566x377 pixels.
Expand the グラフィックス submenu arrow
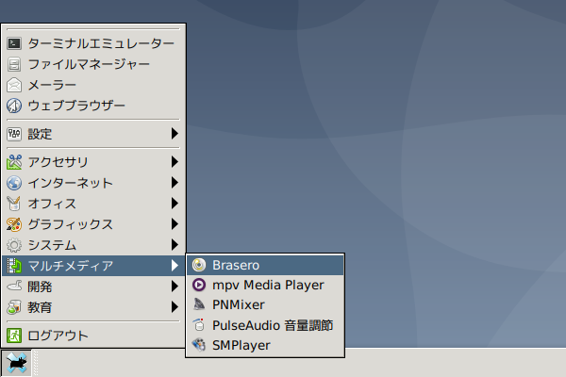coord(175,224)
